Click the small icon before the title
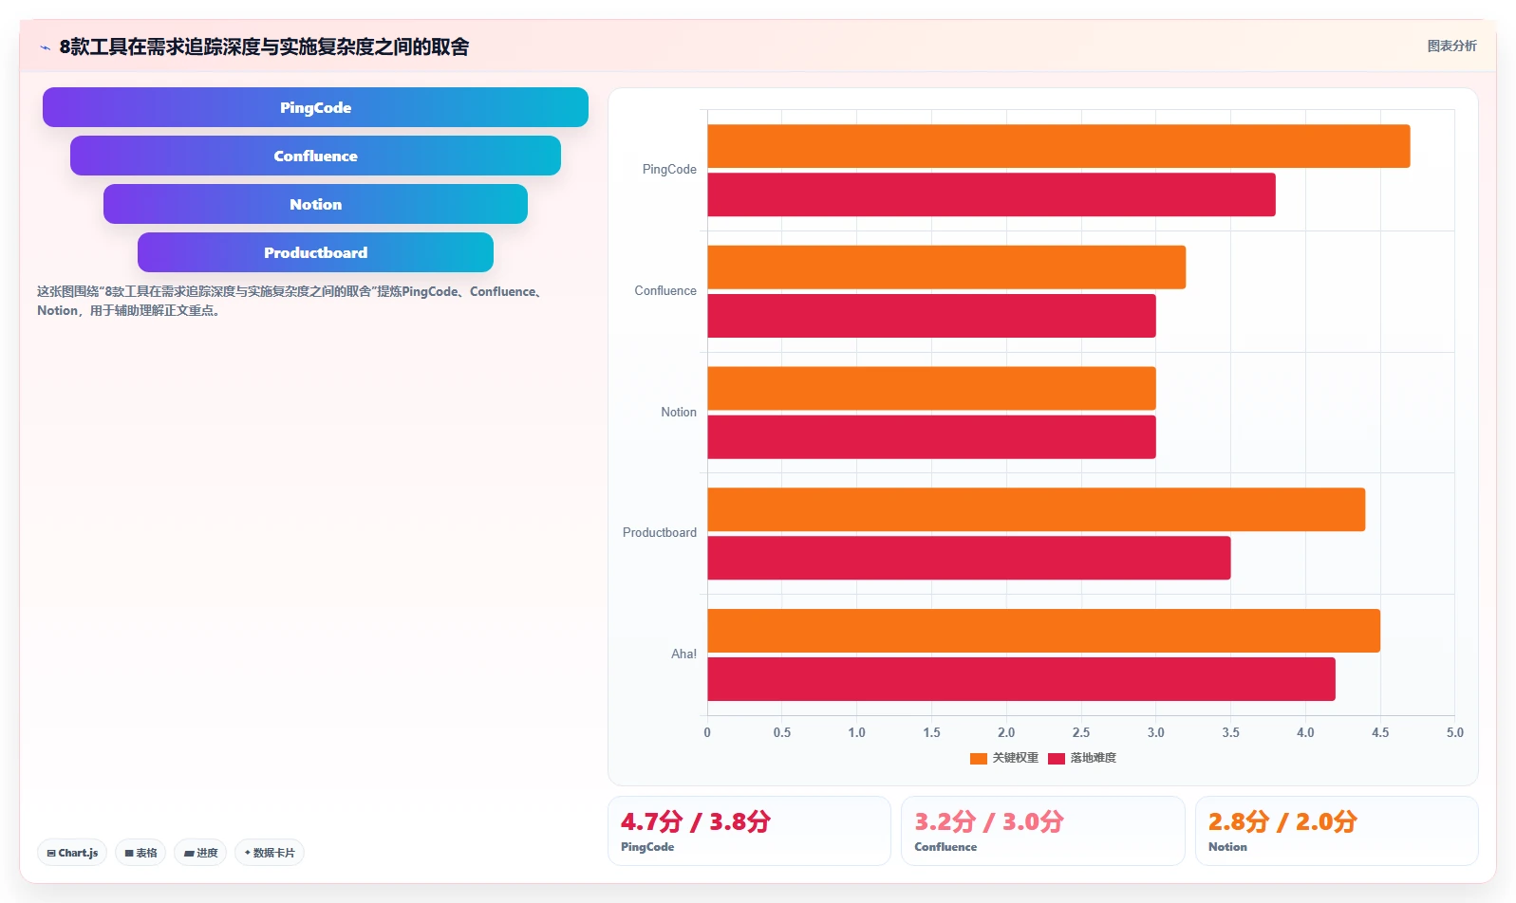This screenshot has height=903, width=1516. pyautogui.click(x=45, y=47)
